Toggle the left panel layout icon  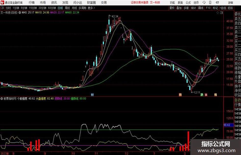[2, 8]
